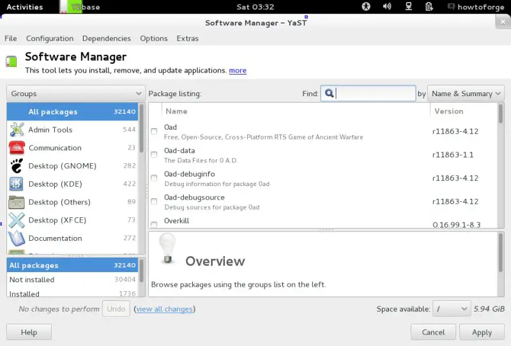Click the Desktop (Others) folder icon
511x346 pixels.
[x=17, y=202]
